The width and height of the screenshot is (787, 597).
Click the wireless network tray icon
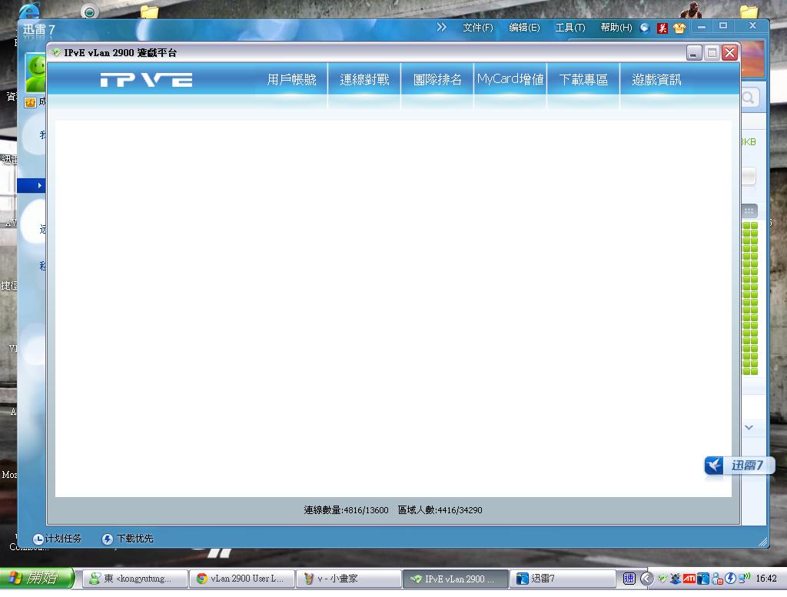click(x=744, y=578)
